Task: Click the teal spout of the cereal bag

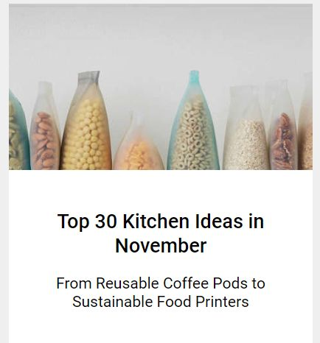Action: point(194,75)
